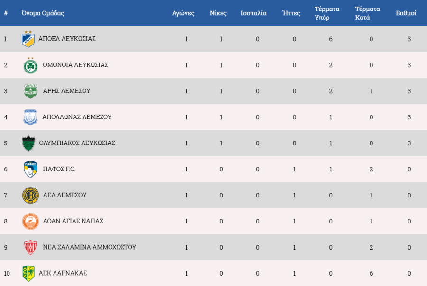
Task: Click ΑΕΚ ΛΑΡΝΑΚΑΣ goals-against value 6
Action: pos(371,274)
